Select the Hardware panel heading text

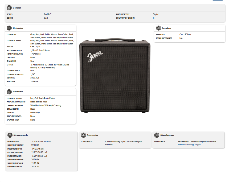click(x=18, y=92)
